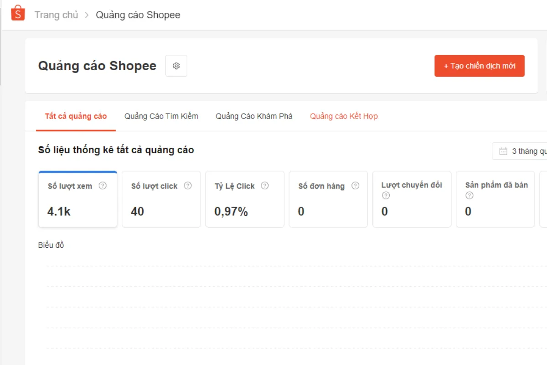547x365 pixels.
Task: Click the 0,97% click rate value
Action: (231, 212)
